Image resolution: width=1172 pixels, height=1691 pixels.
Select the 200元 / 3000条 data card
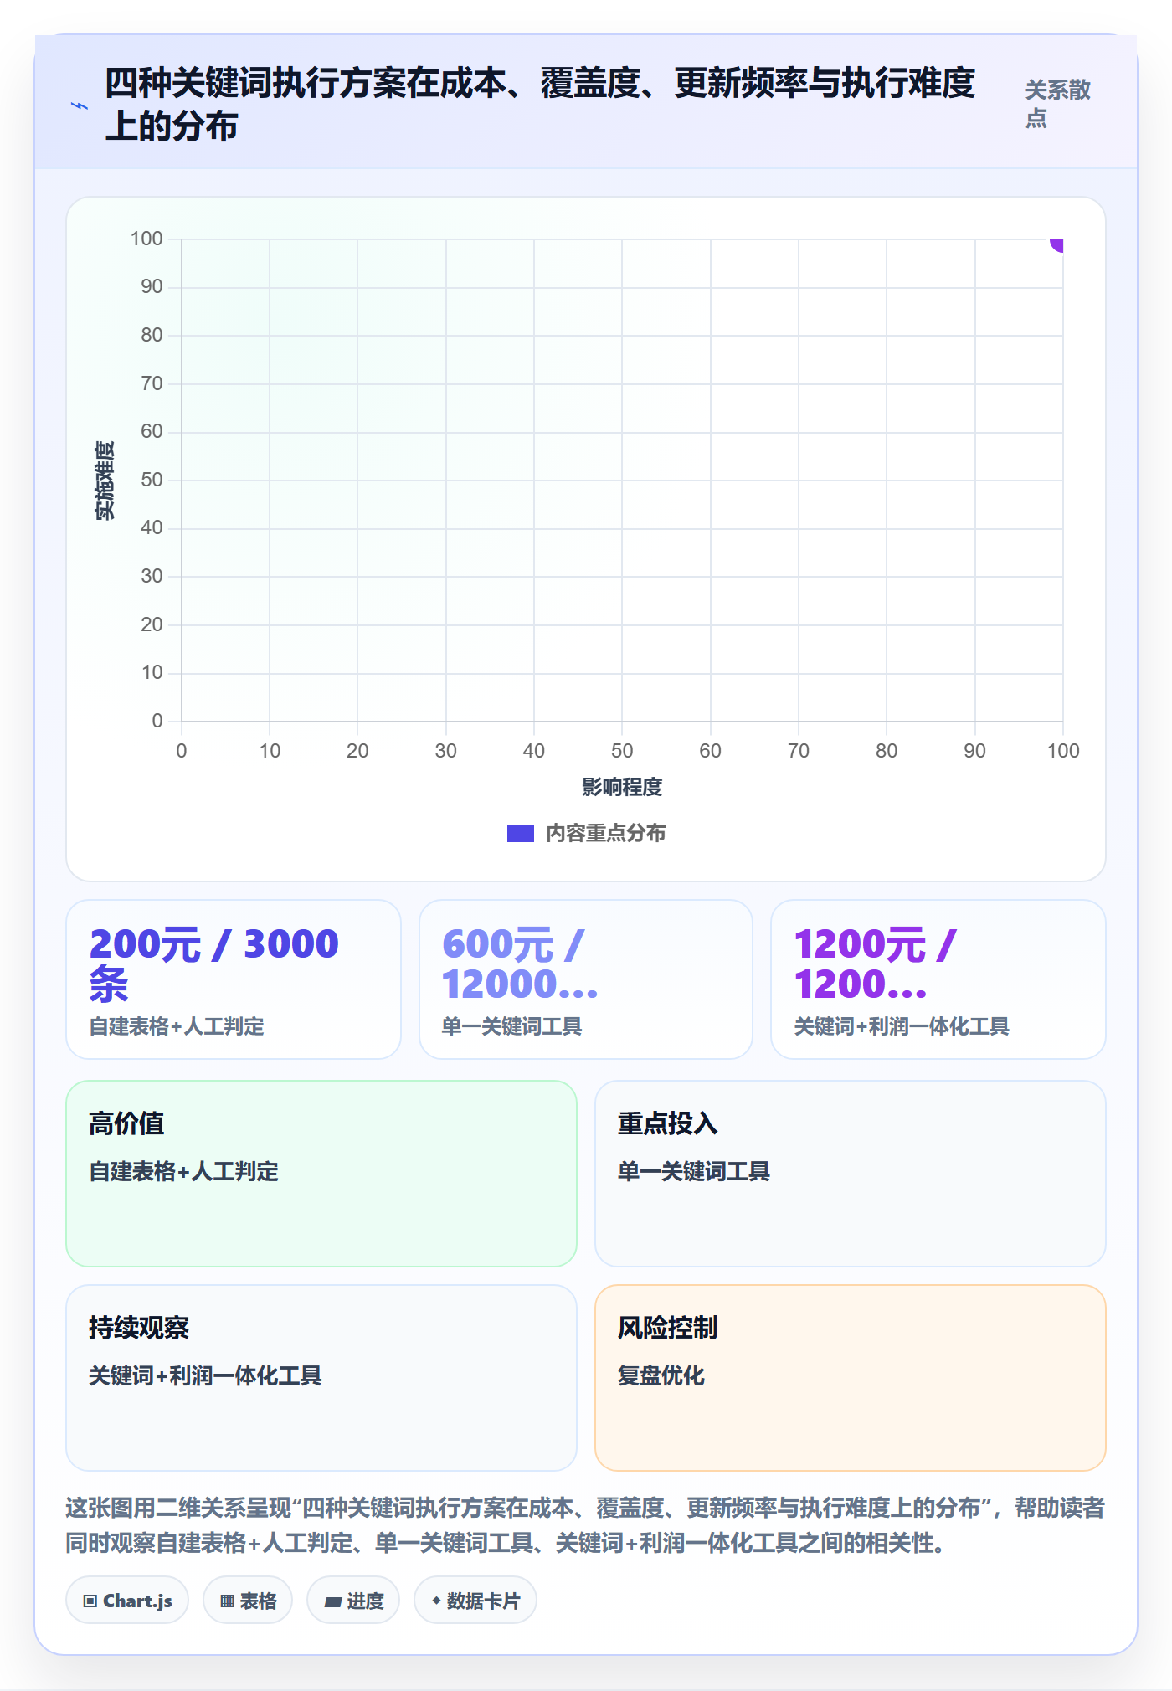click(x=234, y=979)
